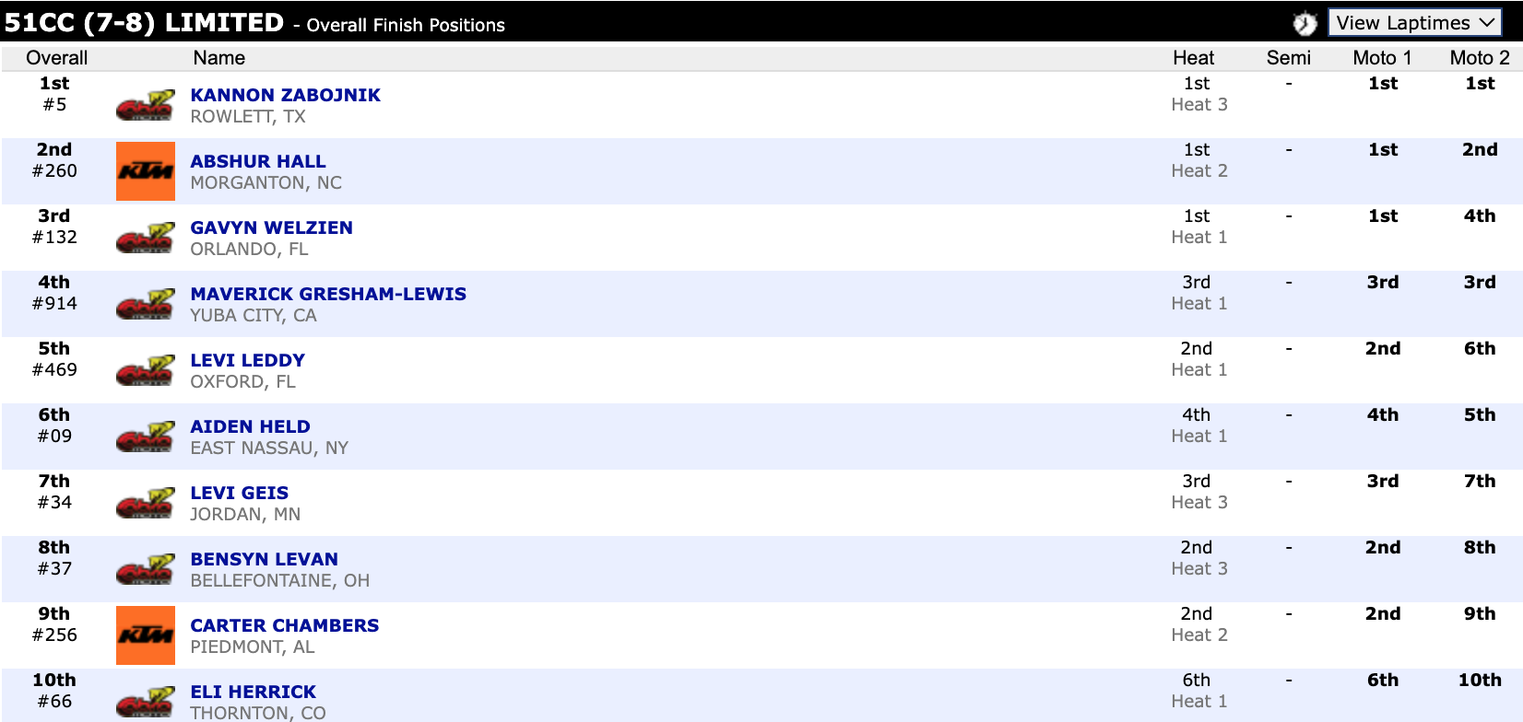Open Abshur Hall's rider page

[x=257, y=161]
